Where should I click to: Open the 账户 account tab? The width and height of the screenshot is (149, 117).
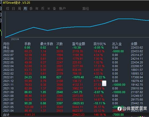click(x=62, y=8)
